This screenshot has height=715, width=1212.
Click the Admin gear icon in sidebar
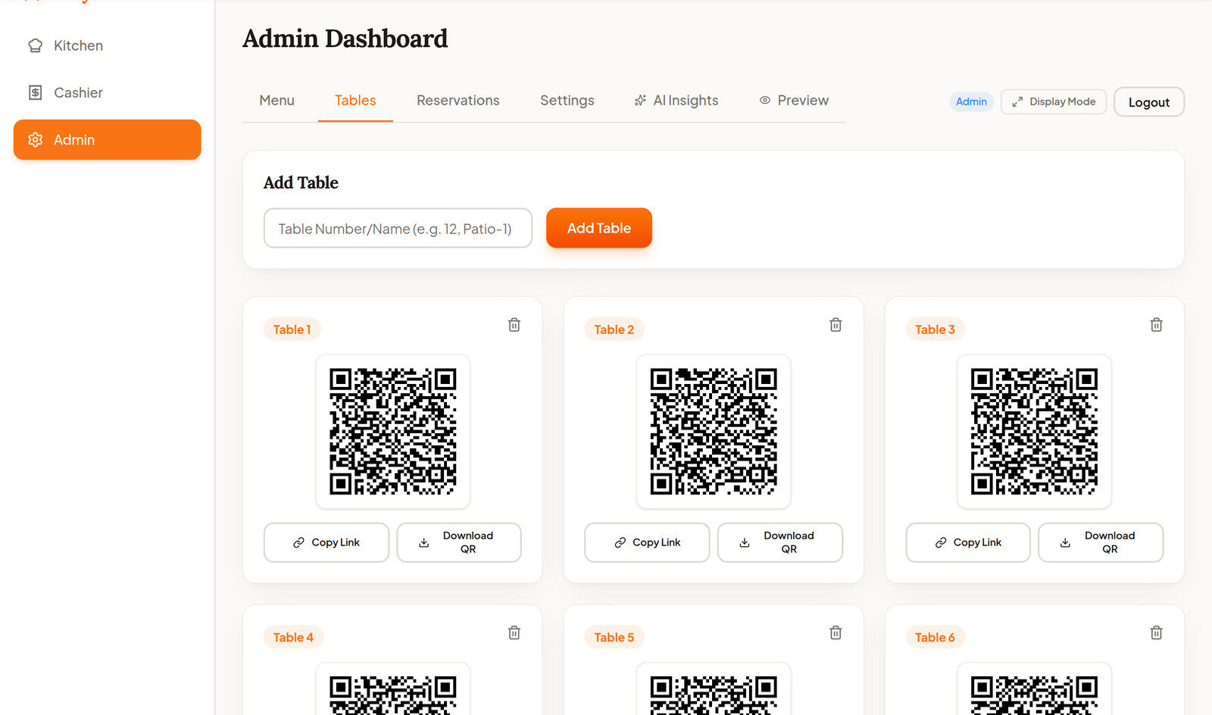point(36,139)
